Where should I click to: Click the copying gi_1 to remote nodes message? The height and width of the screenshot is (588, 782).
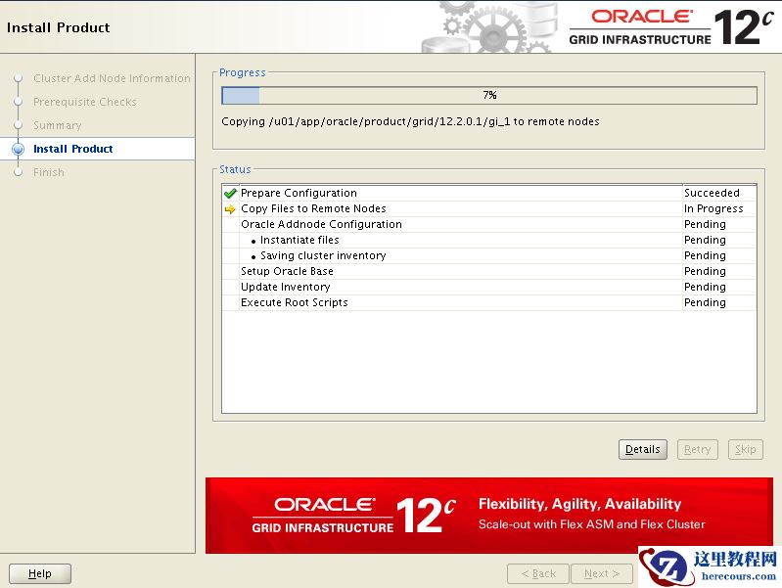410,121
